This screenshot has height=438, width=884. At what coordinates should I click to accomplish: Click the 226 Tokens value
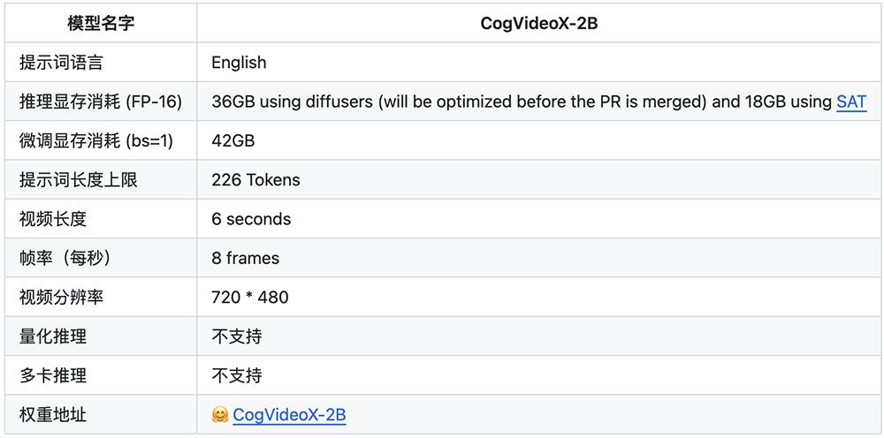(255, 180)
